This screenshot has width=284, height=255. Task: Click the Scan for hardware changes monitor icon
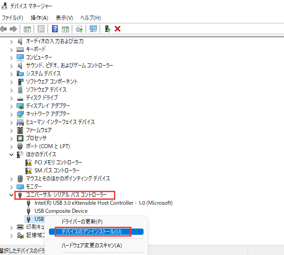[93, 29]
